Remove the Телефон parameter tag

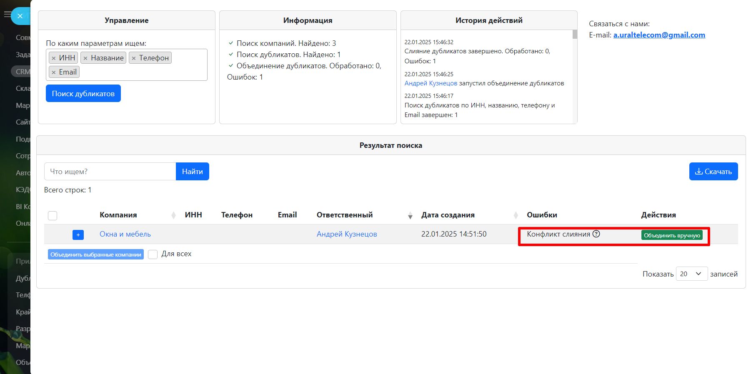134,58
